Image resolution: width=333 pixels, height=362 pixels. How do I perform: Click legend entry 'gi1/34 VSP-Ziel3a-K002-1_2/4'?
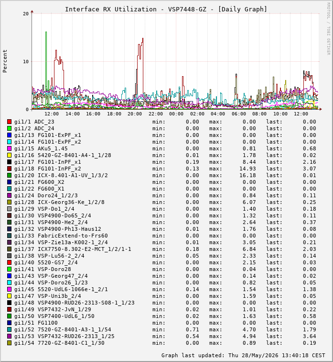point(61,242)
